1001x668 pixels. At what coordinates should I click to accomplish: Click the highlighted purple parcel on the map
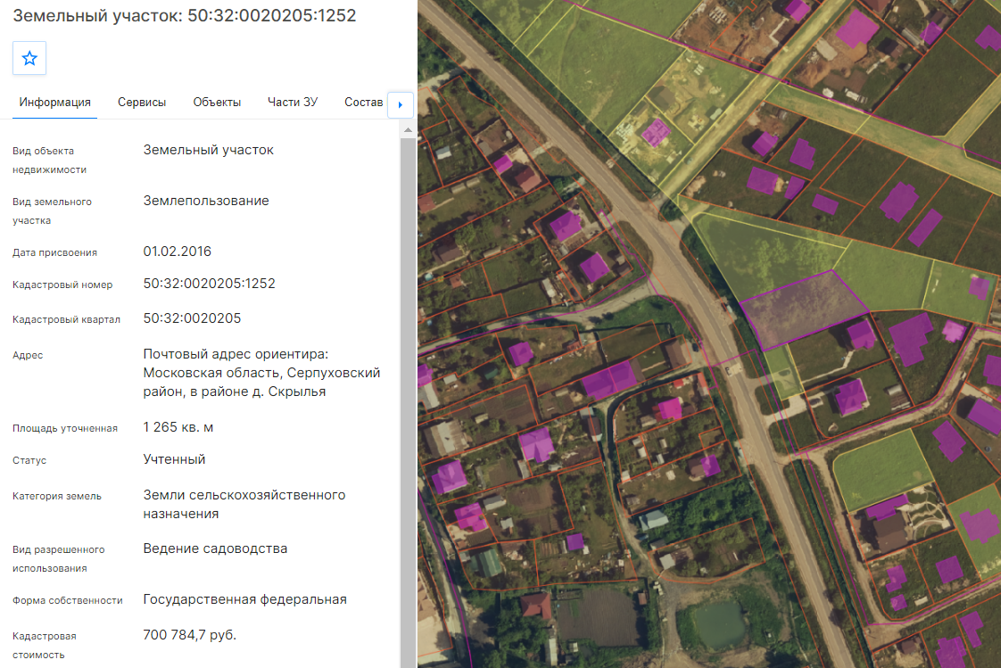[803, 309]
